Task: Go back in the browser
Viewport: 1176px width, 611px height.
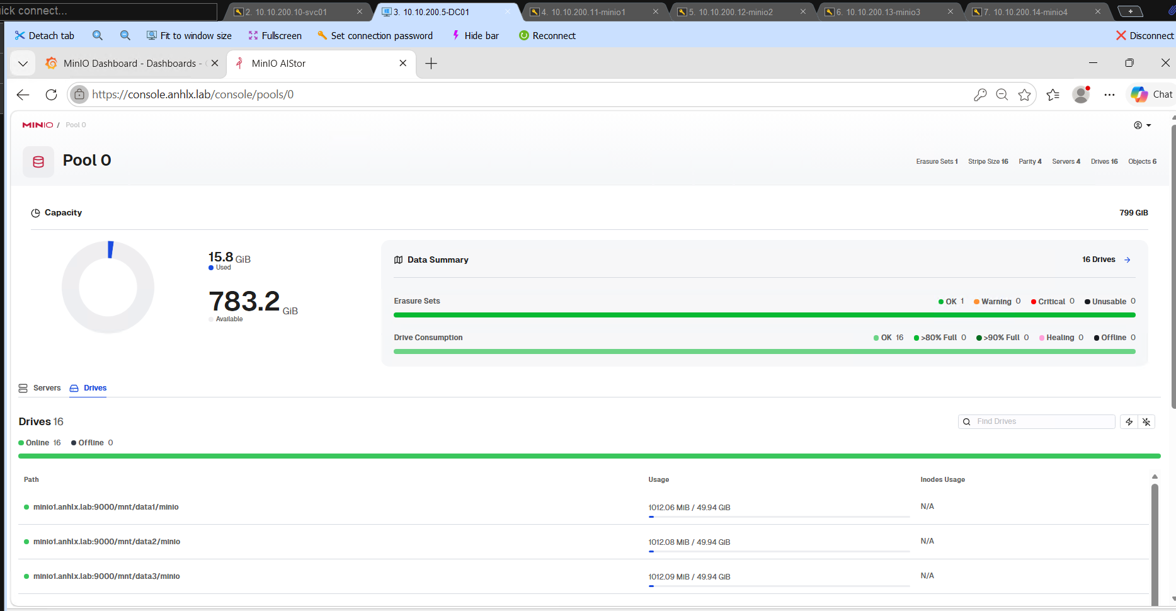Action: 23,94
